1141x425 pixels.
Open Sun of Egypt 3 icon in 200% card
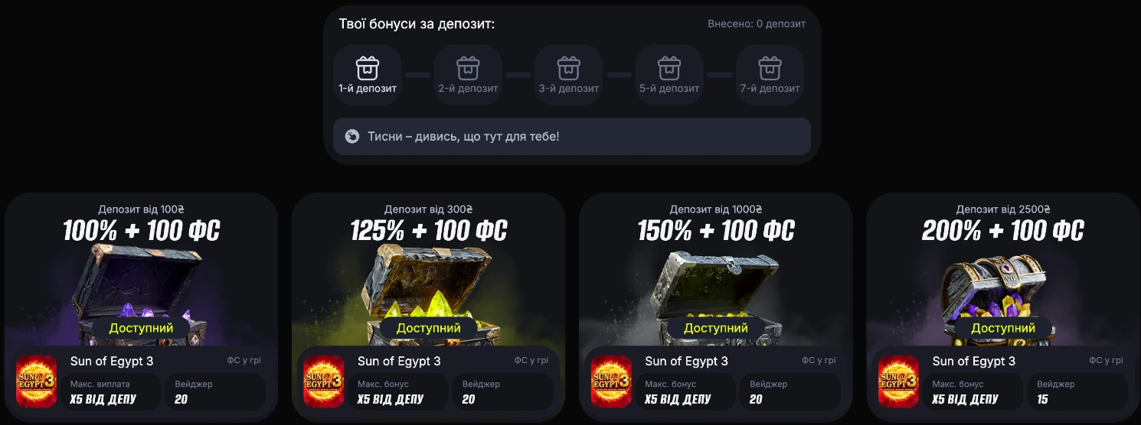[x=898, y=381]
